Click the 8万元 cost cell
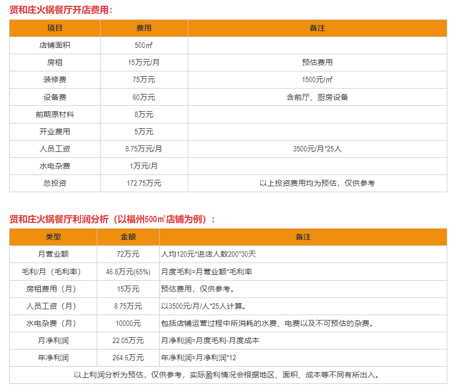Image resolution: width=450 pixels, height=386 pixels. coord(144,115)
